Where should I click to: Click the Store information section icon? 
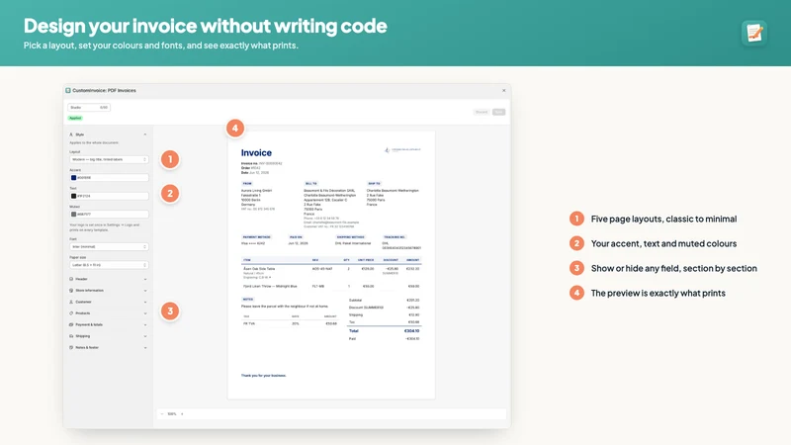71,291
